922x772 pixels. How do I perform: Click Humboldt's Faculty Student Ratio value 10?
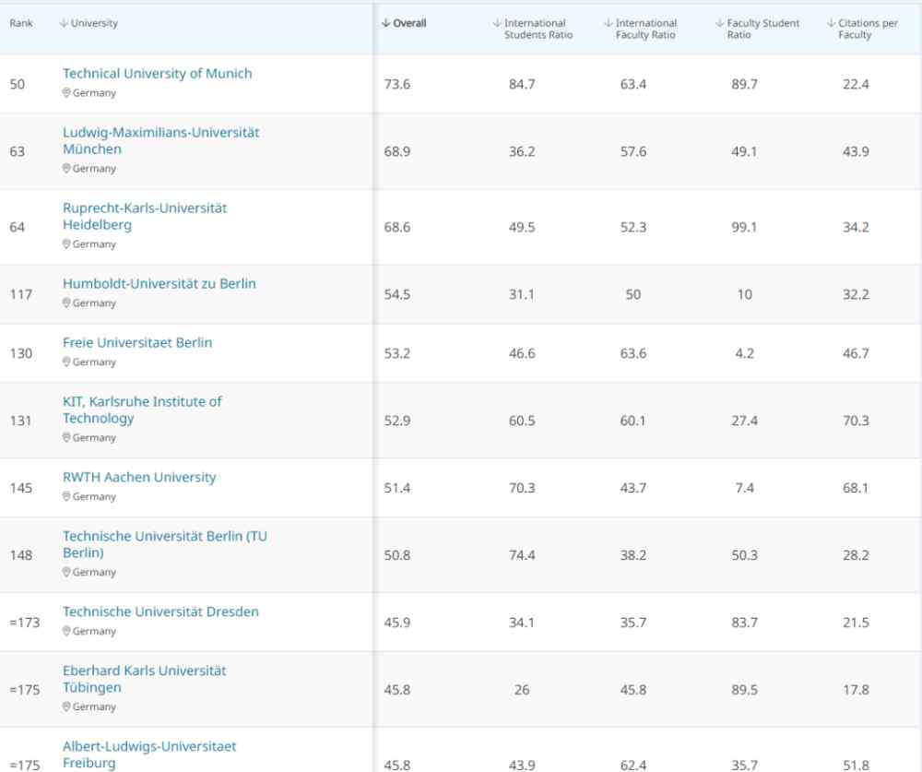[744, 295]
